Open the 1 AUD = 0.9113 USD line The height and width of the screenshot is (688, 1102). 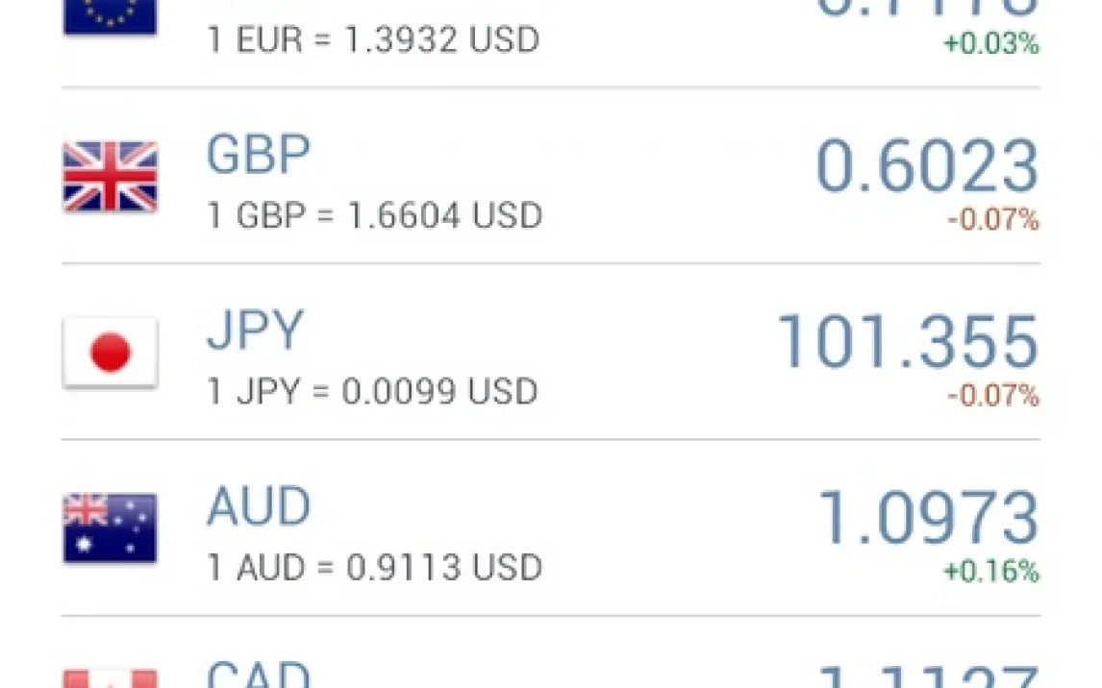pos(375,567)
